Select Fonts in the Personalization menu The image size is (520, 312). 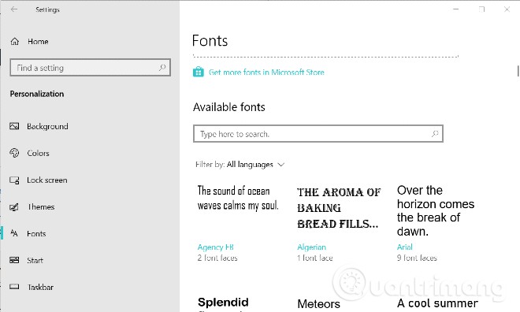[36, 234]
